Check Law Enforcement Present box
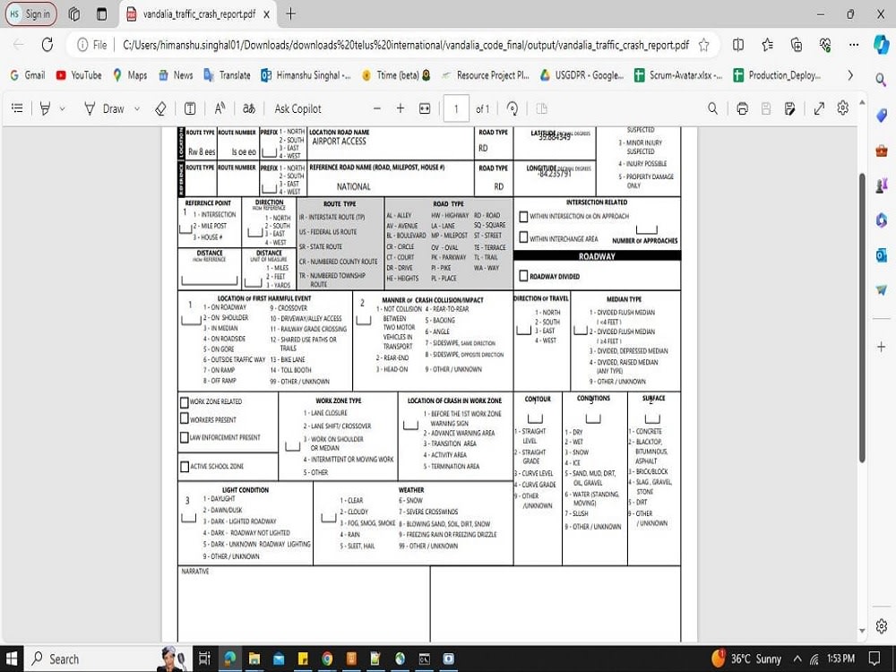Viewport: 896px width, 672px height. tap(184, 437)
